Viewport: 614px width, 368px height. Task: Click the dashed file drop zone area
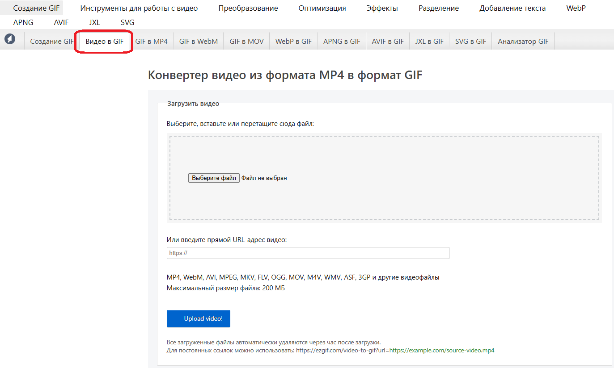tap(384, 201)
